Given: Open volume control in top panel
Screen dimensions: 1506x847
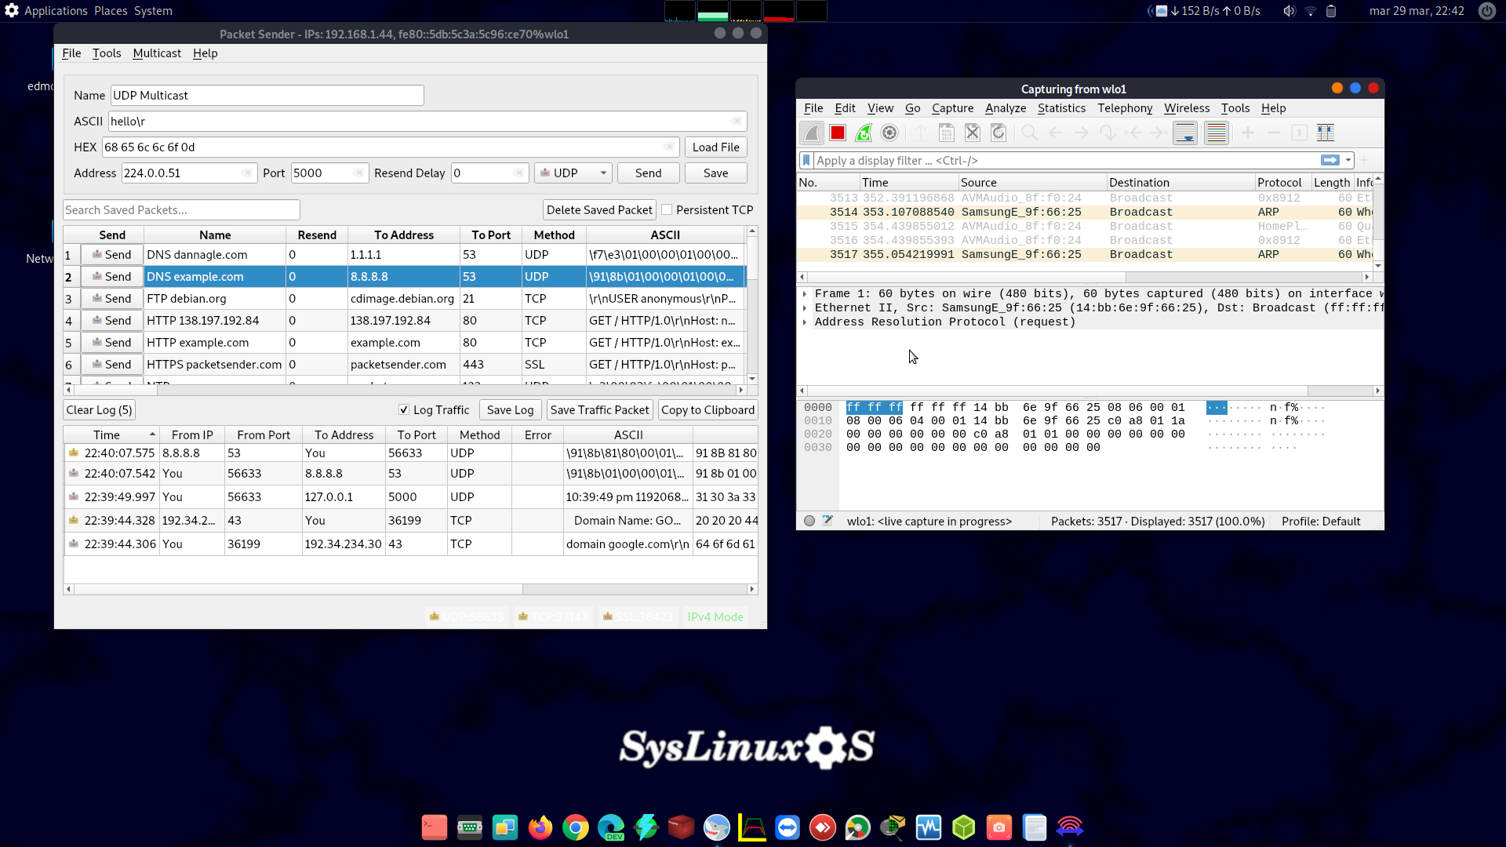Looking at the screenshot, I should 1289,11.
